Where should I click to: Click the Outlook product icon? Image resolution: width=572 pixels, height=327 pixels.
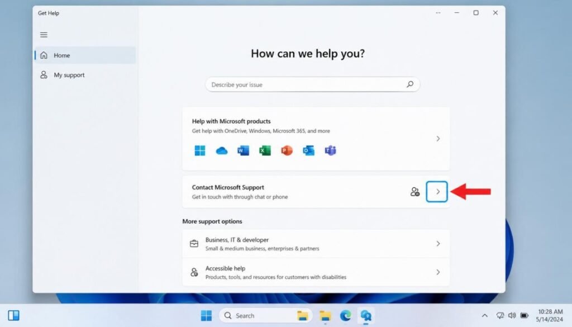[x=308, y=150]
